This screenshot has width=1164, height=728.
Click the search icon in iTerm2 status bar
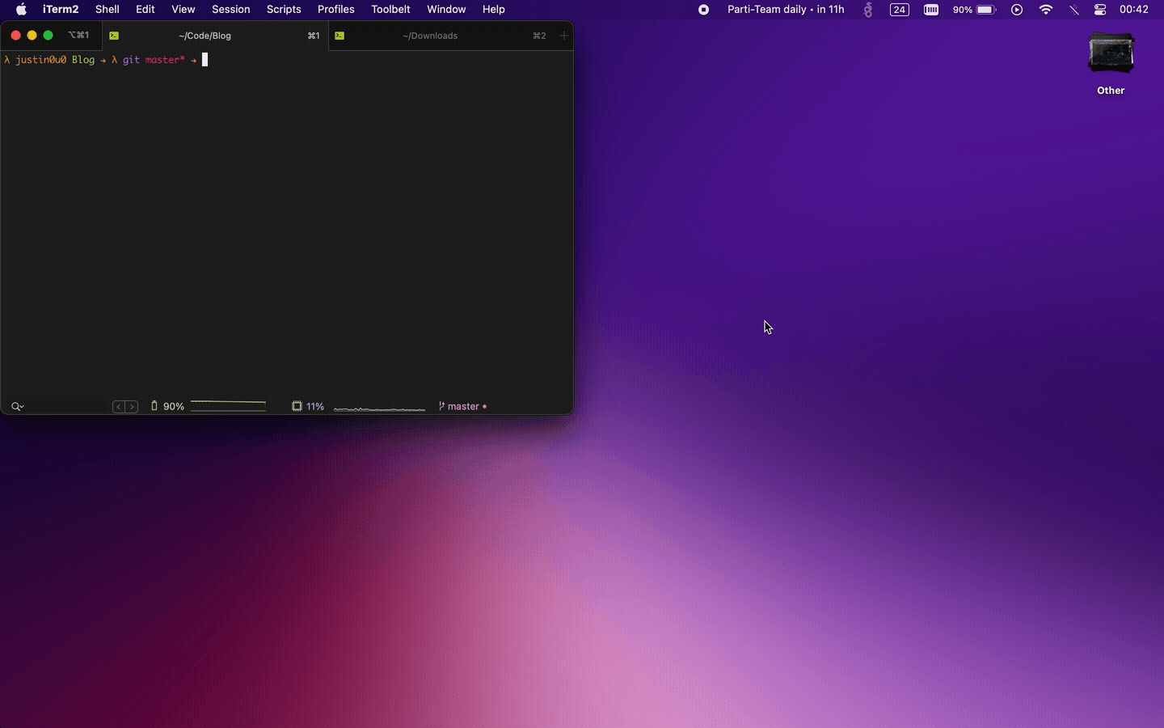(x=18, y=406)
